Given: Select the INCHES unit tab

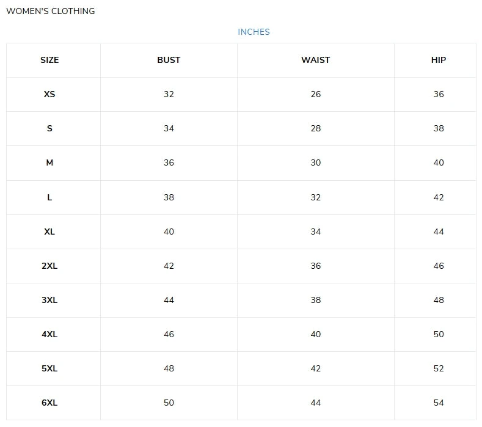Looking at the screenshot, I should [x=254, y=32].
